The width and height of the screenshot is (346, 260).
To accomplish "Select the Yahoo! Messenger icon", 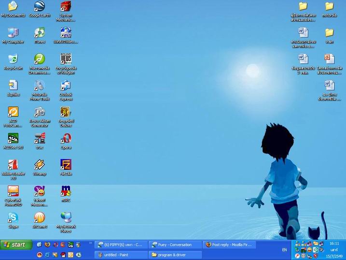I will [x=40, y=196].
